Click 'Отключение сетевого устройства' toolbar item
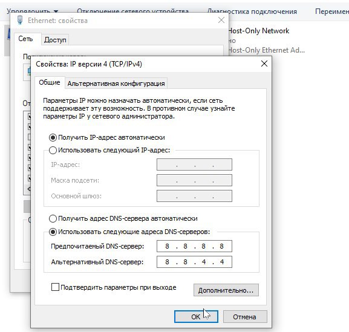This screenshot has height=332, width=349. (x=132, y=11)
